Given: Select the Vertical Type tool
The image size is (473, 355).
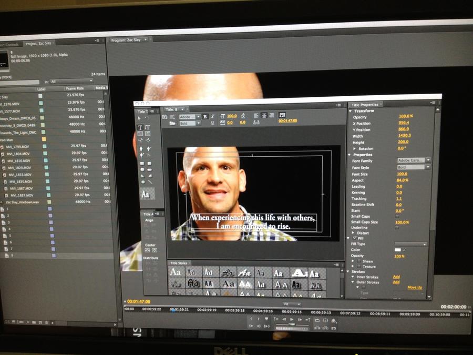Looking at the screenshot, I should coord(147,127).
